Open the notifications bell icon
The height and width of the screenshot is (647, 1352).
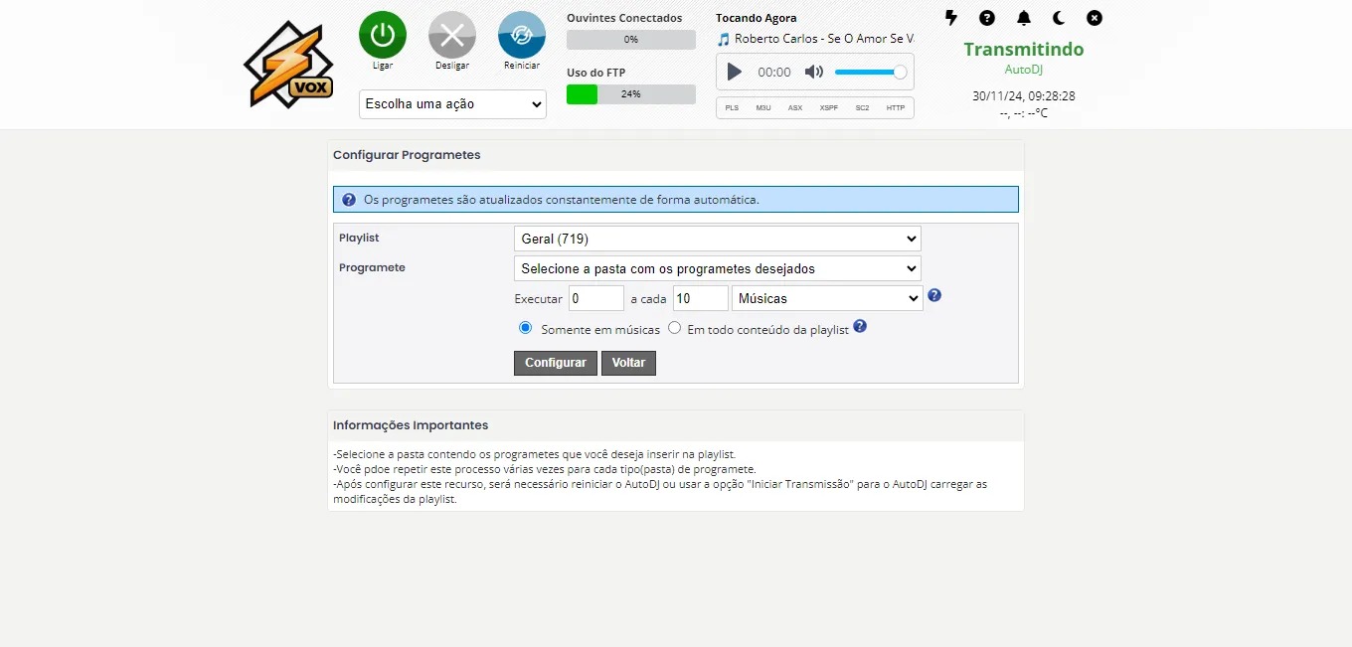(1023, 18)
